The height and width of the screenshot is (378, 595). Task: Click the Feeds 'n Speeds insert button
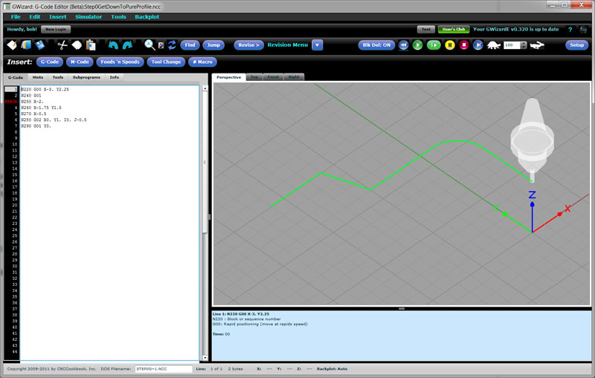(x=120, y=62)
